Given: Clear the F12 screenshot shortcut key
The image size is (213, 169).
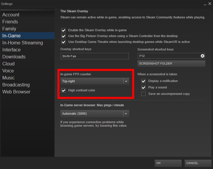Looking at the screenshot, I should click(x=202, y=56).
